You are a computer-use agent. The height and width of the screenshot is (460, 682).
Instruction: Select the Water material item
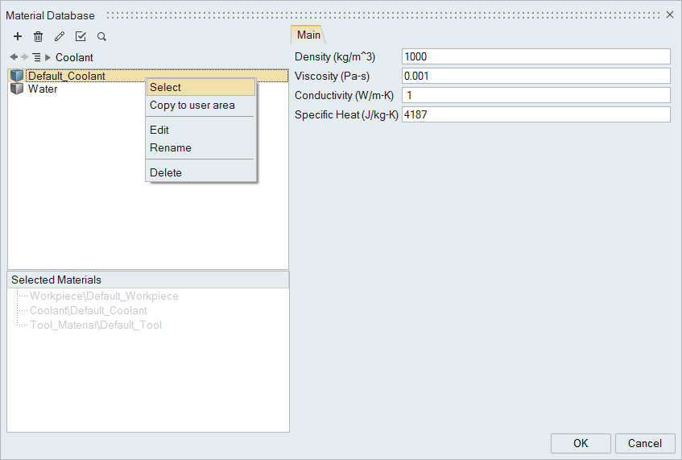coord(42,89)
